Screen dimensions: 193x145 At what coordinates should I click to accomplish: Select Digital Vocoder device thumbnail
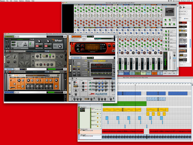click(183, 55)
